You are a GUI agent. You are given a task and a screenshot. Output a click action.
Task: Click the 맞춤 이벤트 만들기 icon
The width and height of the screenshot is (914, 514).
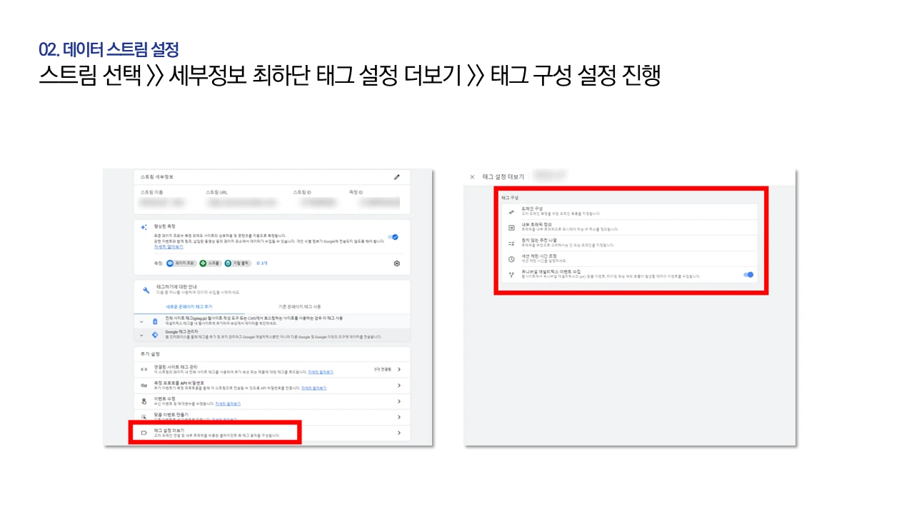point(144,416)
